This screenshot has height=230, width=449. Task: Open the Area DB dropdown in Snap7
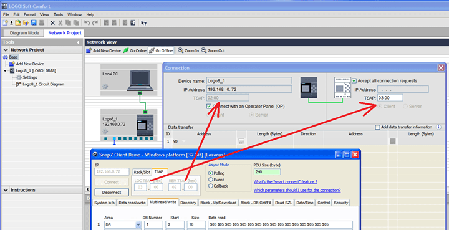pos(138,224)
